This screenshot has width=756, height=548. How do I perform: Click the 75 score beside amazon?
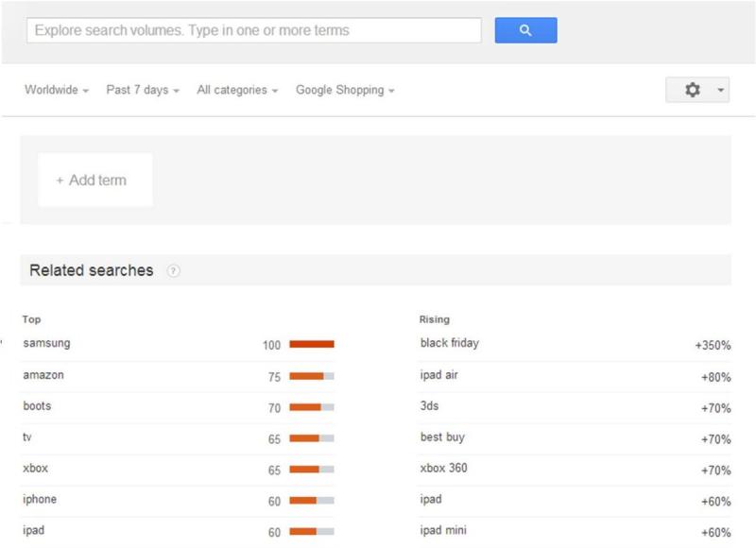(274, 377)
